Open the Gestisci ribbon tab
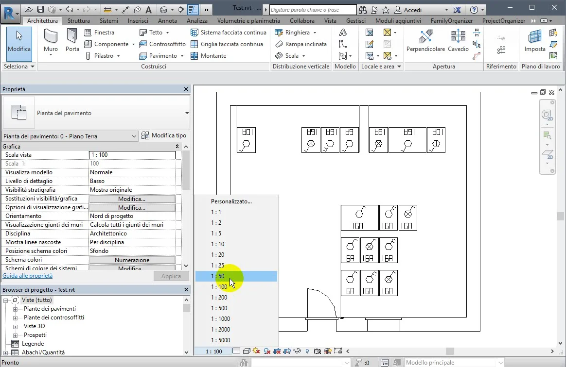The image size is (566, 367). coord(356,20)
